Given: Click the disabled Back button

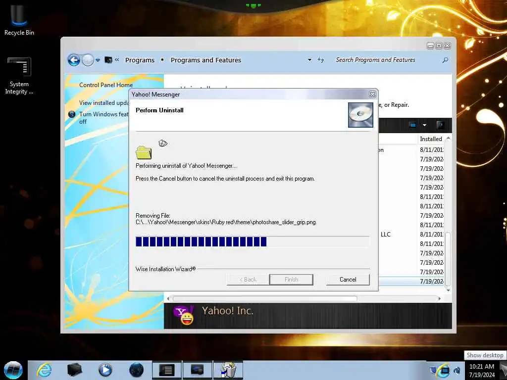Looking at the screenshot, I should point(248,280).
